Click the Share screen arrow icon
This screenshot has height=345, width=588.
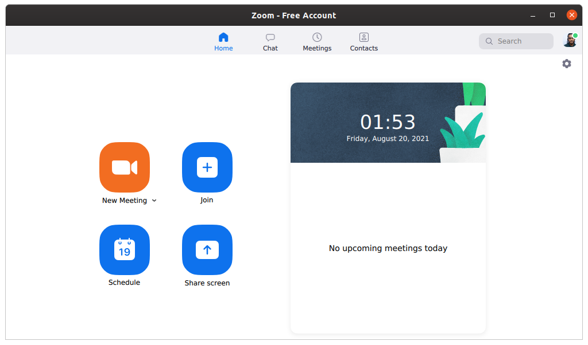(207, 250)
